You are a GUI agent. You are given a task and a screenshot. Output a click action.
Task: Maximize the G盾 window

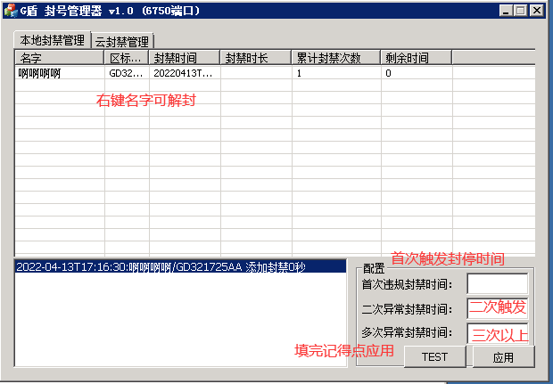point(521,11)
